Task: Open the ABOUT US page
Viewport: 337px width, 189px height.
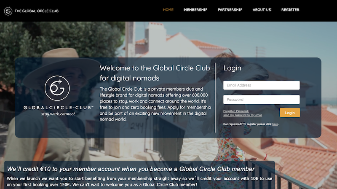Action: pos(262,10)
